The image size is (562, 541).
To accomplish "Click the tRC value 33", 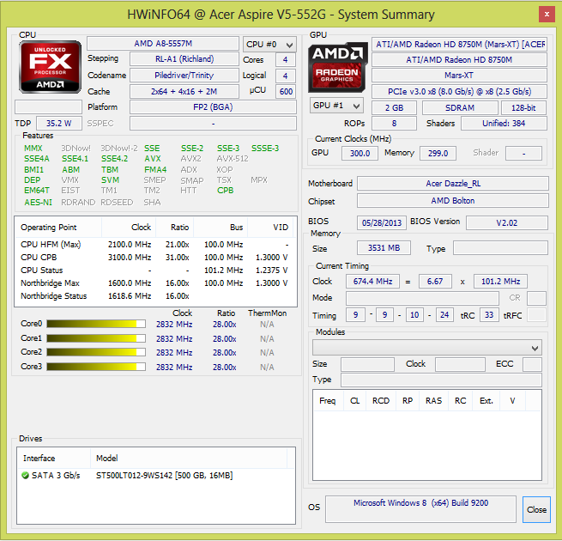I will pyautogui.click(x=489, y=315).
